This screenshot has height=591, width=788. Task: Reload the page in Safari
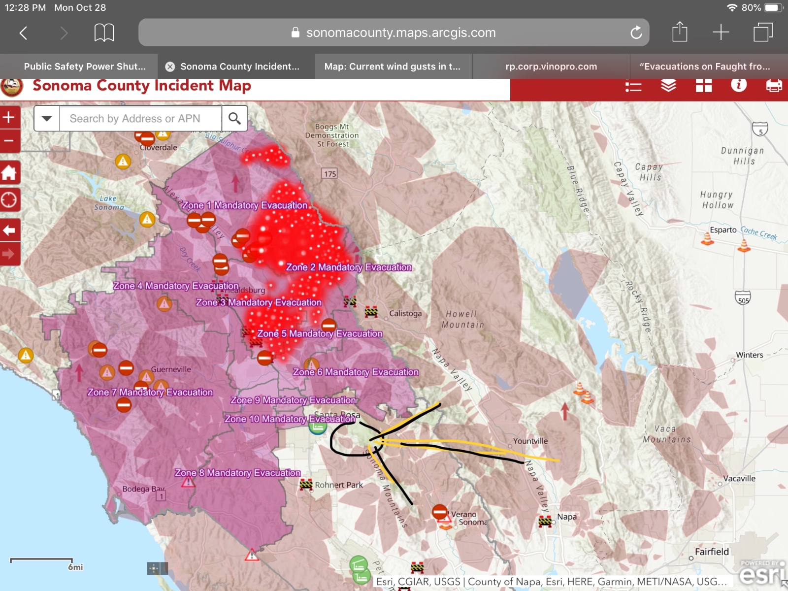636,33
